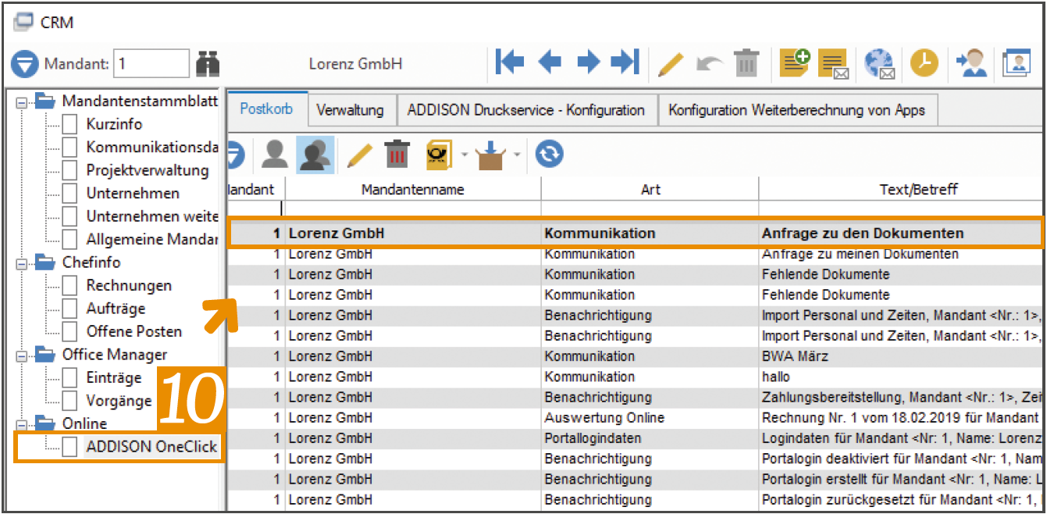Viewport: 1047px width, 514px height.
Task: Jump to the first client record
Action: [x=510, y=62]
